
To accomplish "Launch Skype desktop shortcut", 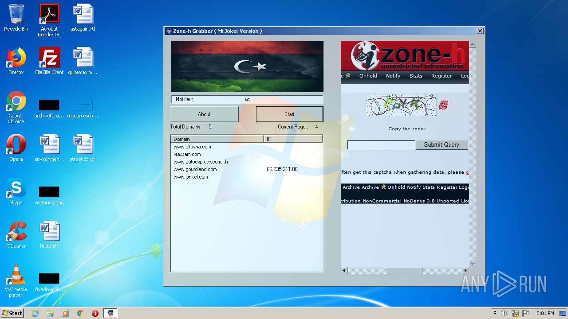I will coord(16,191).
